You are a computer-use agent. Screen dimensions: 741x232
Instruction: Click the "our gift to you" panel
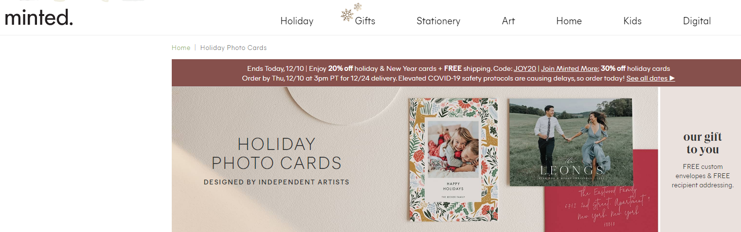coord(702,160)
